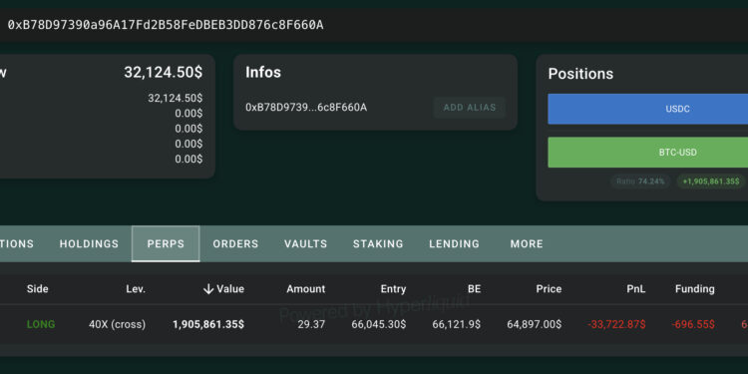
Task: Click the Infos card heading
Action: click(263, 73)
